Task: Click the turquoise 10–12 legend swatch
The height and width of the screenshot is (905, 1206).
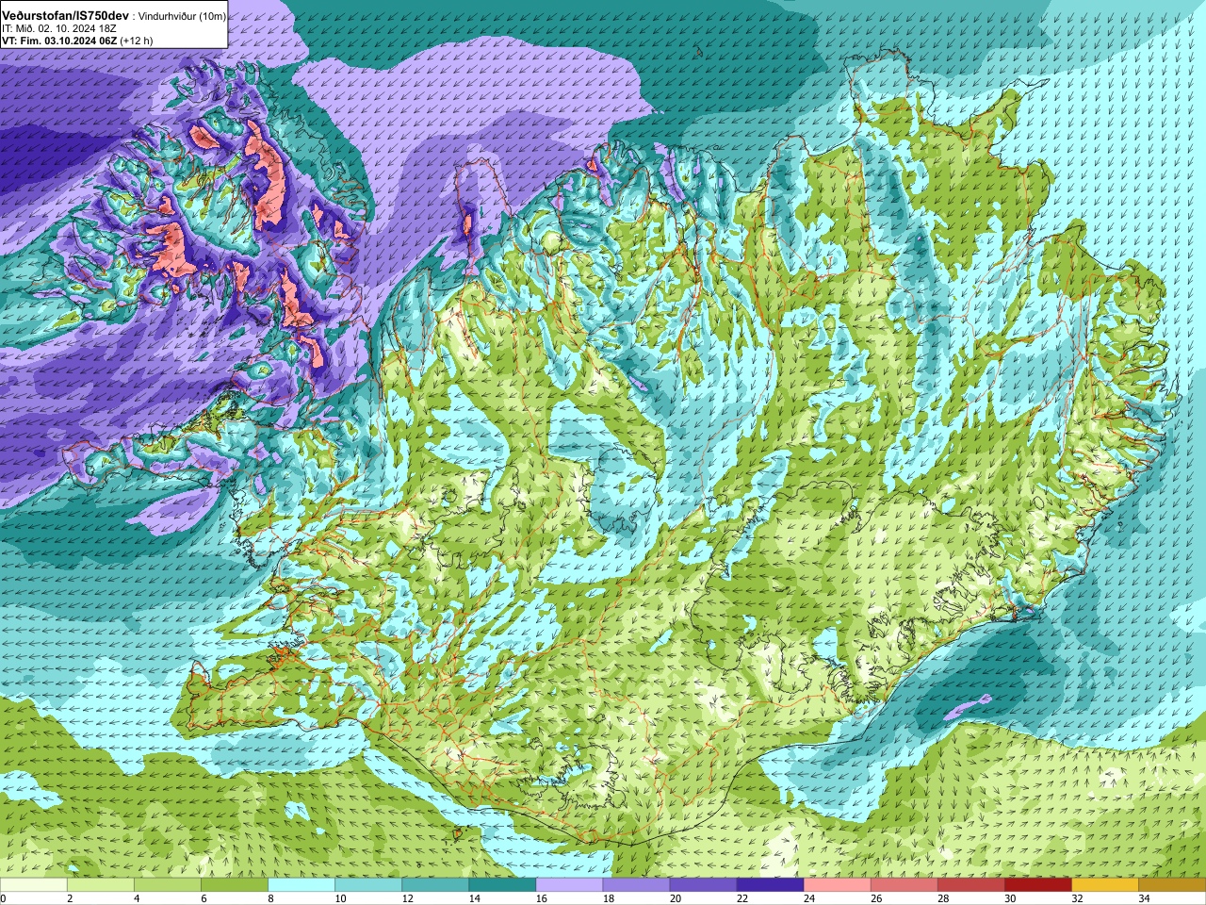Action: (368, 885)
